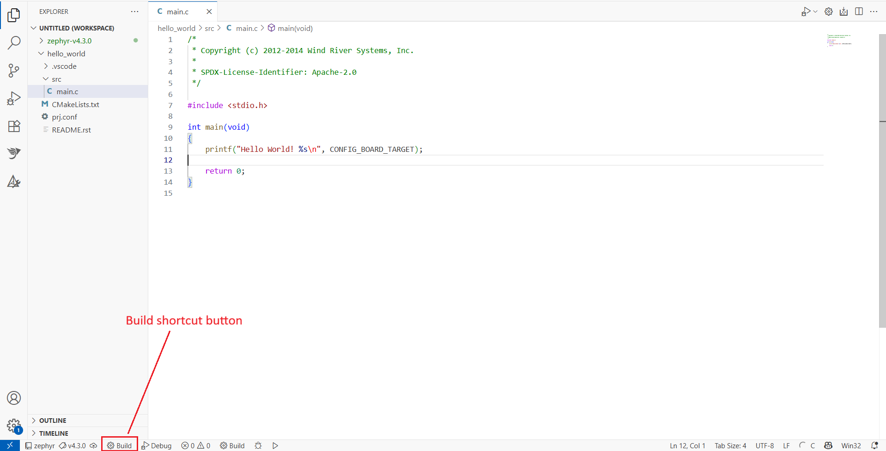Open Source Control view

pos(14,70)
